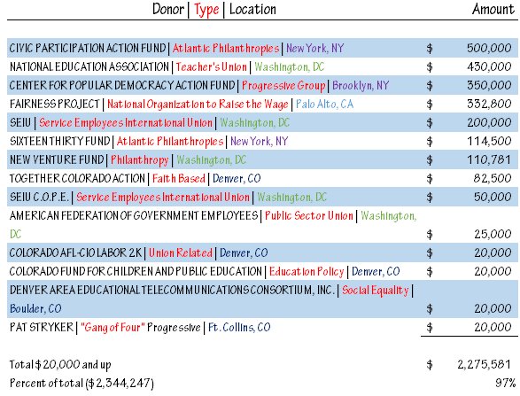520x396 pixels.
Task: Select 'COLORADO FUND FOR CHILDREN AND PUBLIC EDUCATION'
Action: coord(136,271)
